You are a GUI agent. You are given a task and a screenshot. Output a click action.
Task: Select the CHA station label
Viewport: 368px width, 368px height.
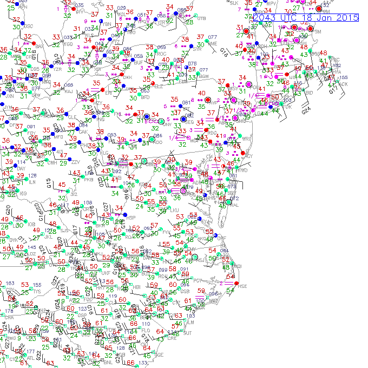pos(9,317)
